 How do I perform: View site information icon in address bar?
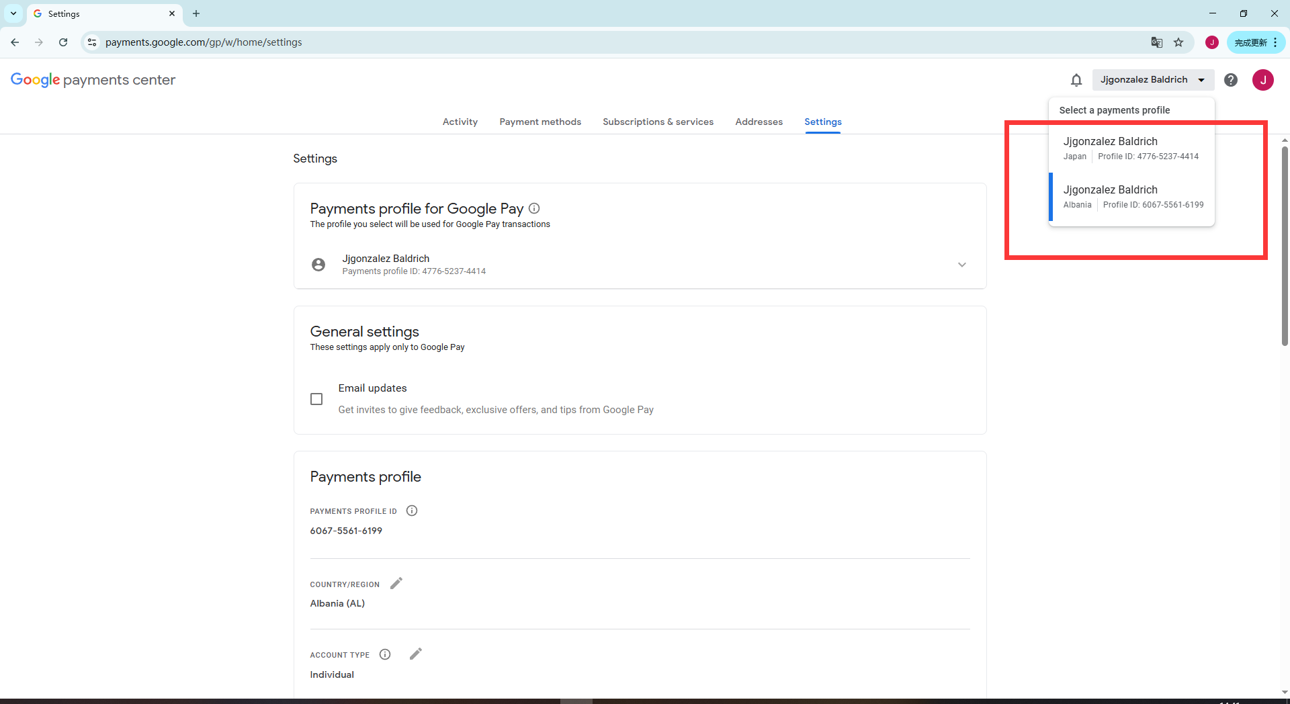click(x=92, y=42)
